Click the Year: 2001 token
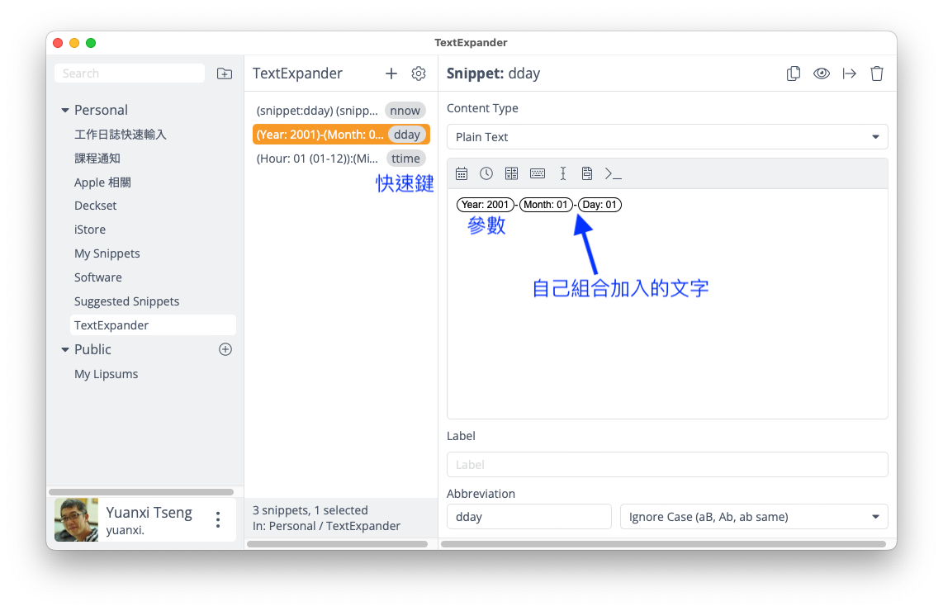943x611 pixels. (486, 205)
